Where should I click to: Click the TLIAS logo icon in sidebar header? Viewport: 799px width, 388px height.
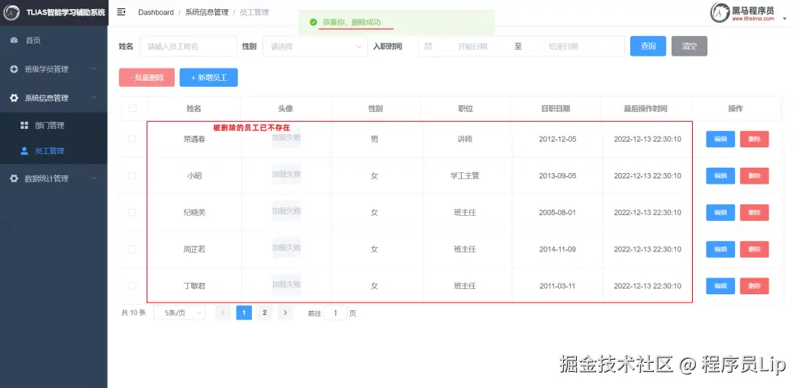point(11,12)
